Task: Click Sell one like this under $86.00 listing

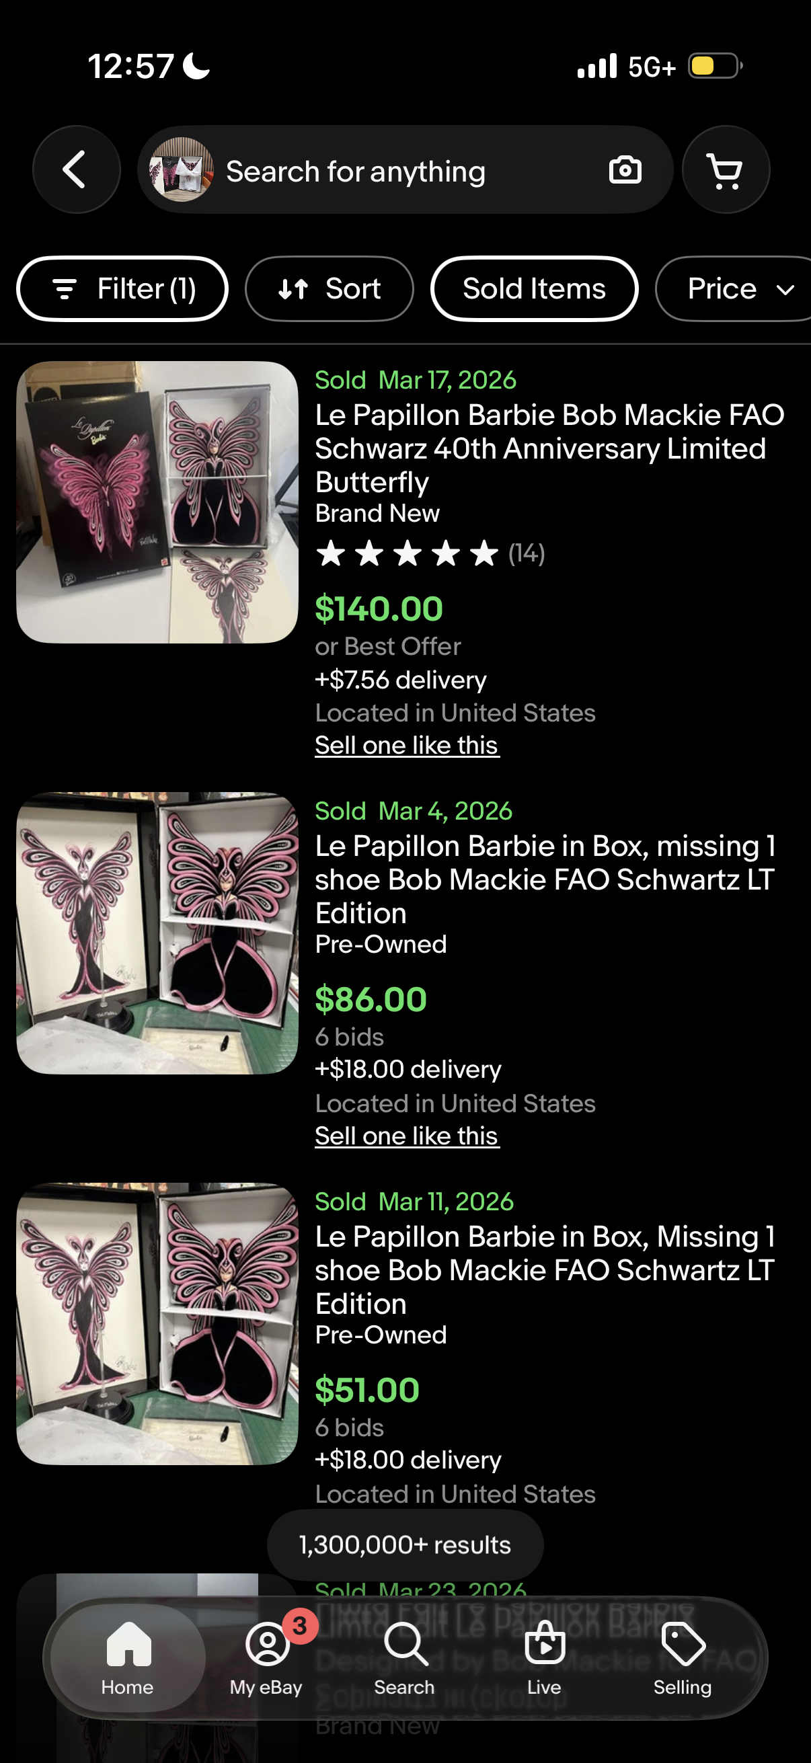Action: (408, 1136)
